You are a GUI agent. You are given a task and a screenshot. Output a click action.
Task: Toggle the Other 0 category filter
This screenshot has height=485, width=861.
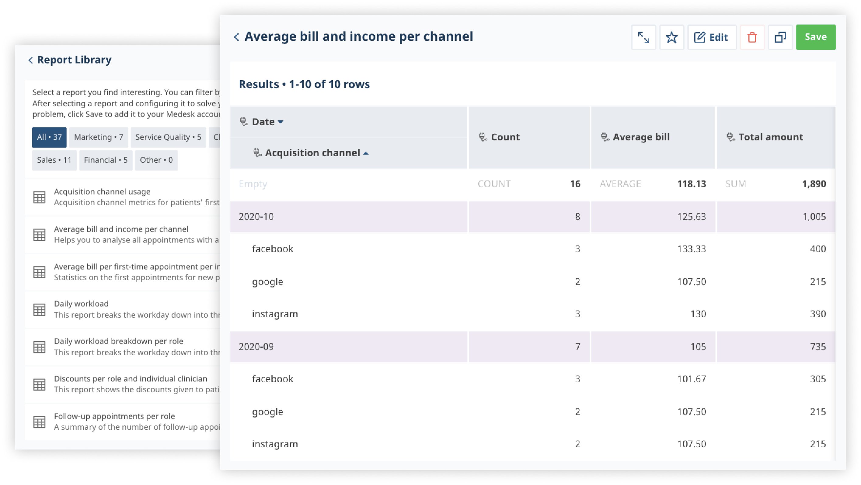tap(155, 160)
